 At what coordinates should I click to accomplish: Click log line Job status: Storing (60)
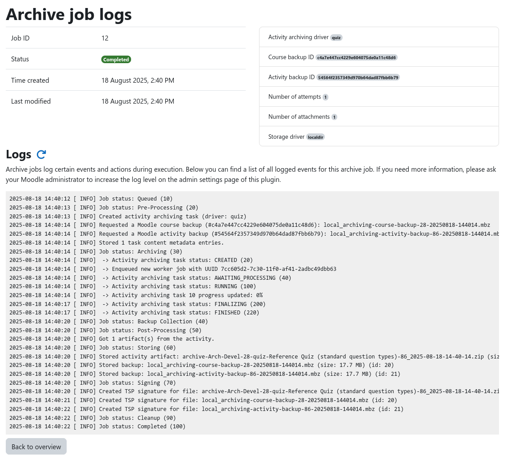pos(92,348)
